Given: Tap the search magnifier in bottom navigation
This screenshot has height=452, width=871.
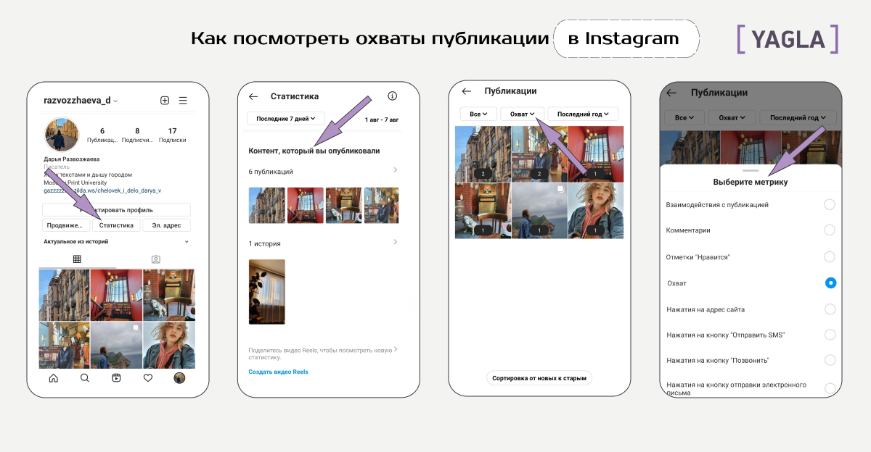Looking at the screenshot, I should [x=85, y=378].
